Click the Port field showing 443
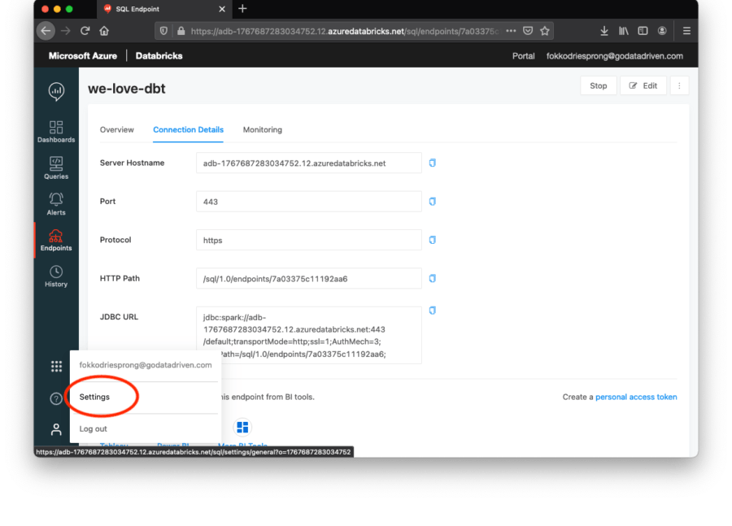732x526 pixels. (x=308, y=201)
